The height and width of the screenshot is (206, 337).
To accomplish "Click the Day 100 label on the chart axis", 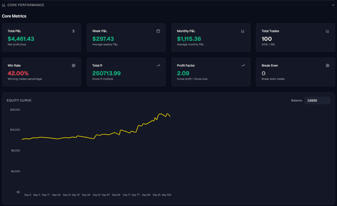I will [166, 195].
